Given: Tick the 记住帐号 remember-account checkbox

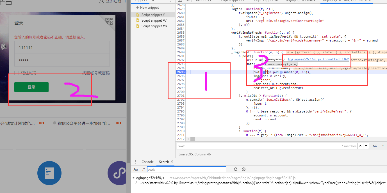Looking at the screenshot, I should [17, 73].
